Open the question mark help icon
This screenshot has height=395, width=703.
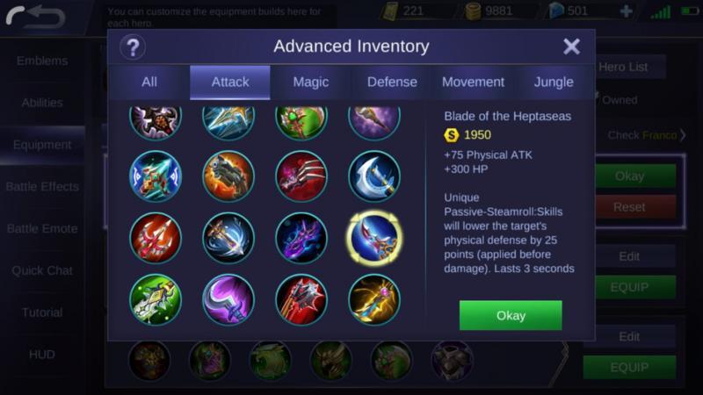click(133, 47)
